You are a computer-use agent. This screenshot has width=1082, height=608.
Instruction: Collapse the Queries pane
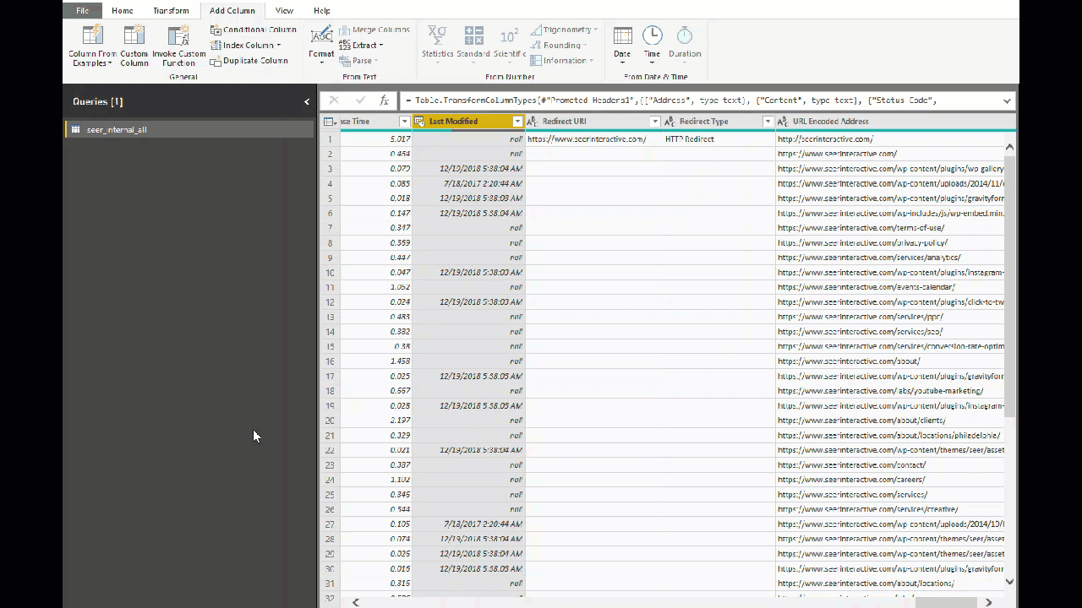pyautogui.click(x=307, y=102)
